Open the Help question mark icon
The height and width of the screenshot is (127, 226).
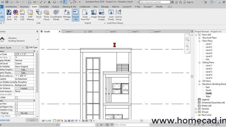coord(212,2)
